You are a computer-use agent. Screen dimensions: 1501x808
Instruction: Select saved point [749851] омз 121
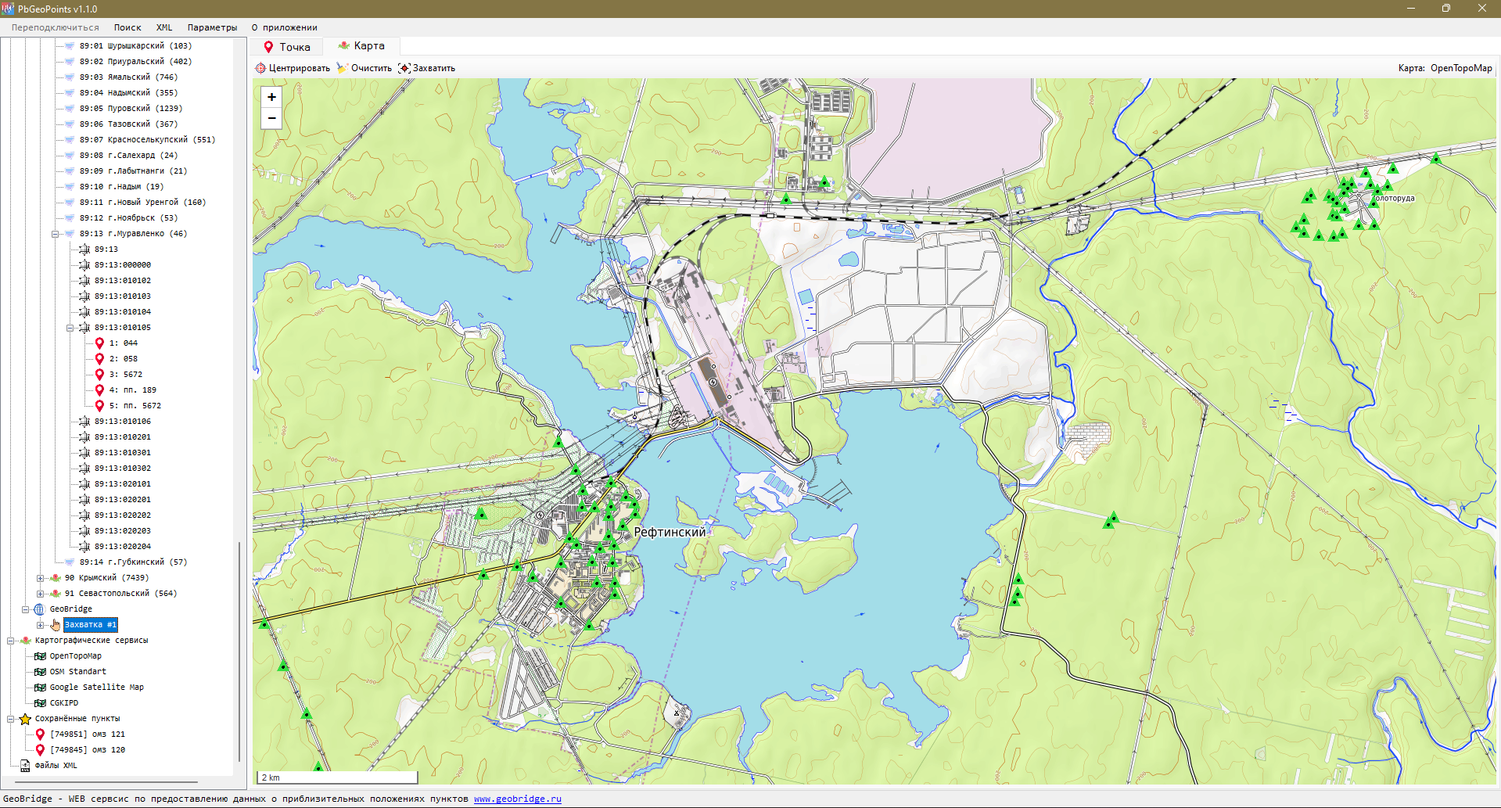tap(87, 734)
